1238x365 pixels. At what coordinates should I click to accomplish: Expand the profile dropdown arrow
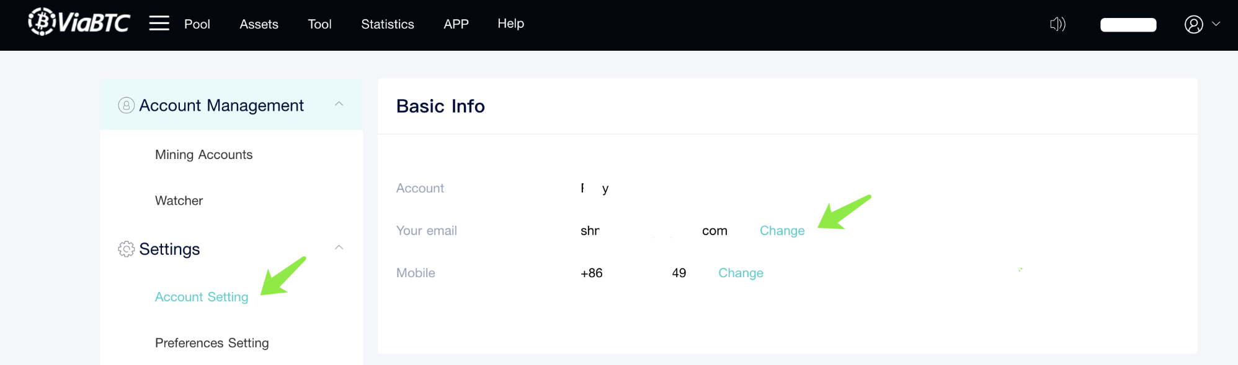point(1216,24)
